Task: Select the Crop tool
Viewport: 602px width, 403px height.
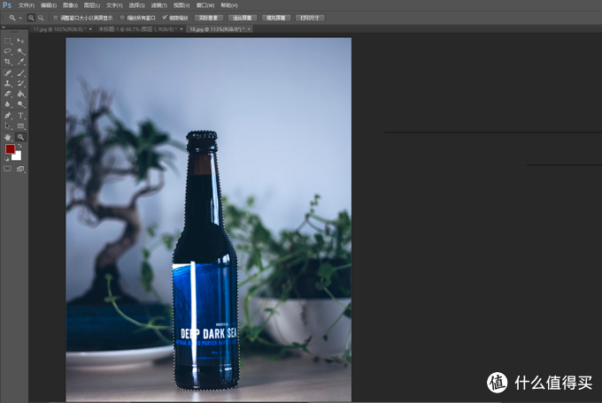Action: pyautogui.click(x=8, y=61)
